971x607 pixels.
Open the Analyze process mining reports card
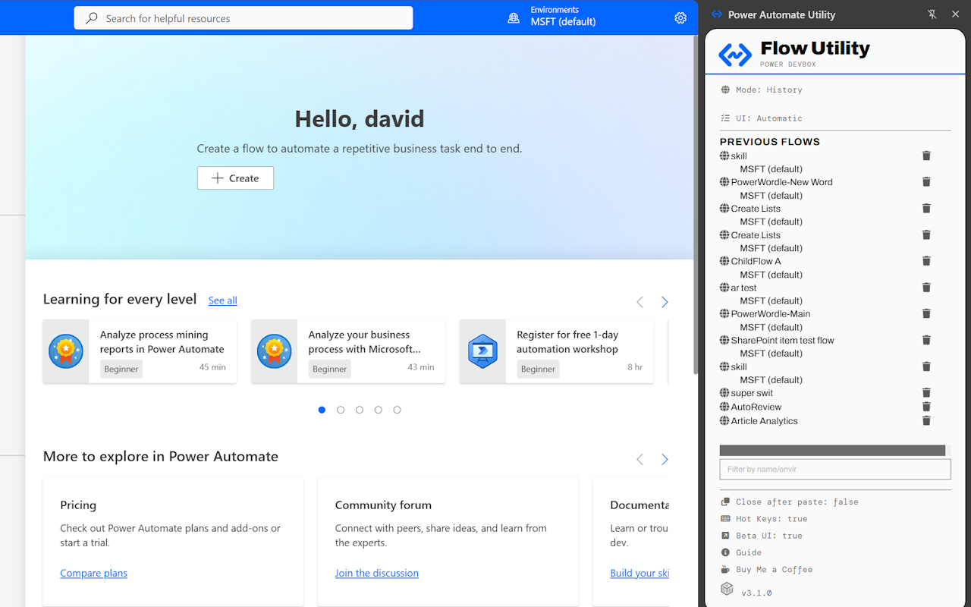click(140, 351)
